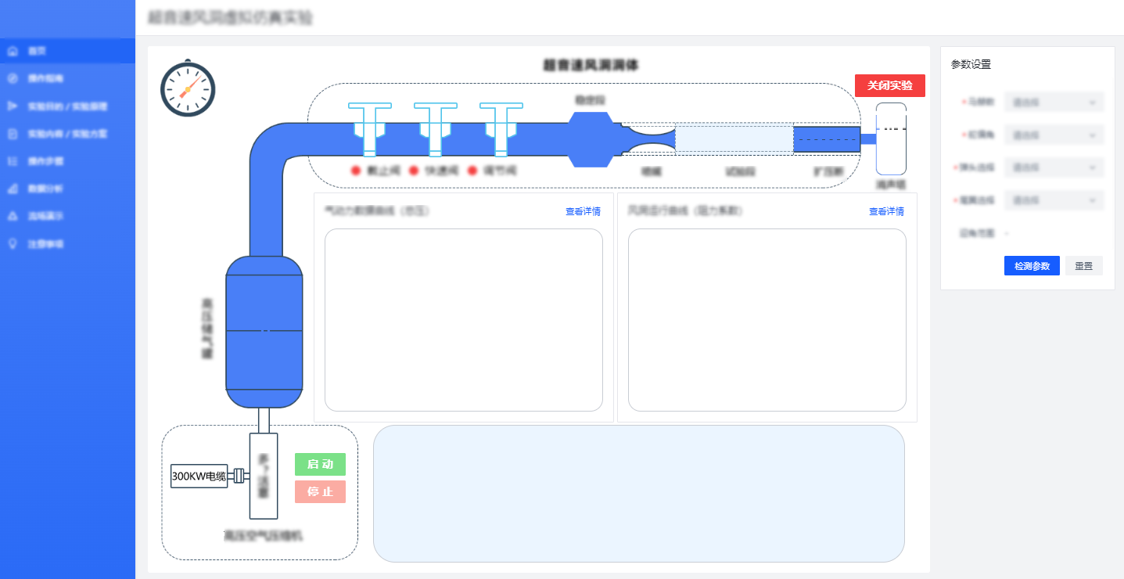This screenshot has height=579, width=1124.
Task: Click the third T-shaped valve on the pipe
Action: [501, 128]
